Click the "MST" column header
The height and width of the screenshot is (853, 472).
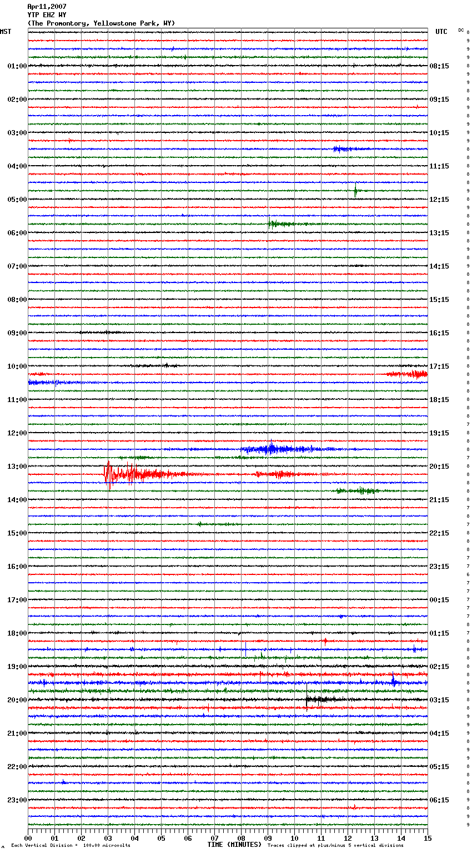pyautogui.click(x=6, y=32)
